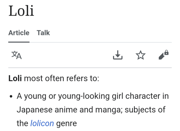Click the "Loli" page title heading
Viewport: 180px width, 131px height.
(x=21, y=11)
